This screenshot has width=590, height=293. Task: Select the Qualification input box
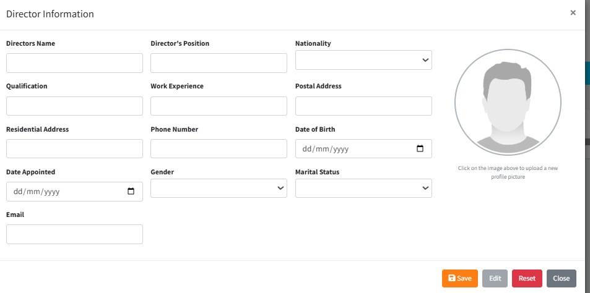click(74, 106)
